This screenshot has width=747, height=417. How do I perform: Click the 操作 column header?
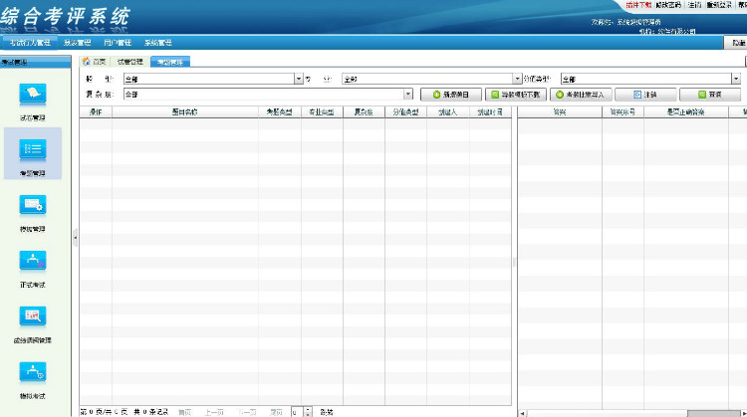pyautogui.click(x=96, y=112)
